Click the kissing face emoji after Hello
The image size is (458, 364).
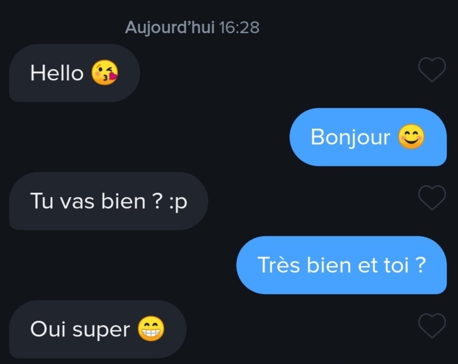click(x=105, y=73)
